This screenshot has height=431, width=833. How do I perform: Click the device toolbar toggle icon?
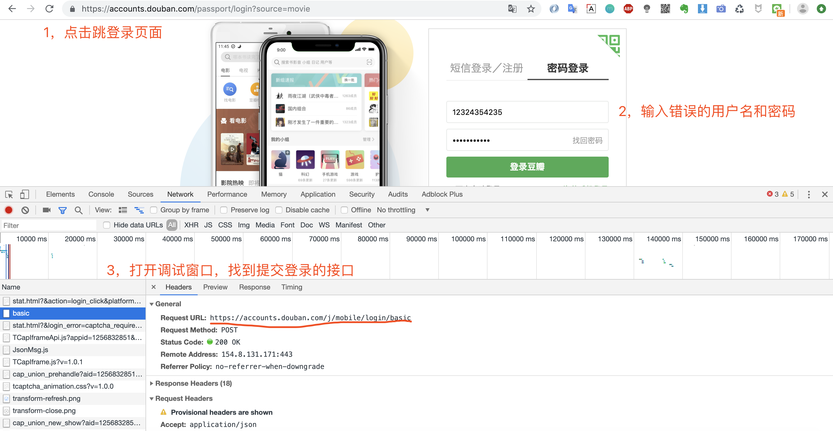[x=23, y=194]
